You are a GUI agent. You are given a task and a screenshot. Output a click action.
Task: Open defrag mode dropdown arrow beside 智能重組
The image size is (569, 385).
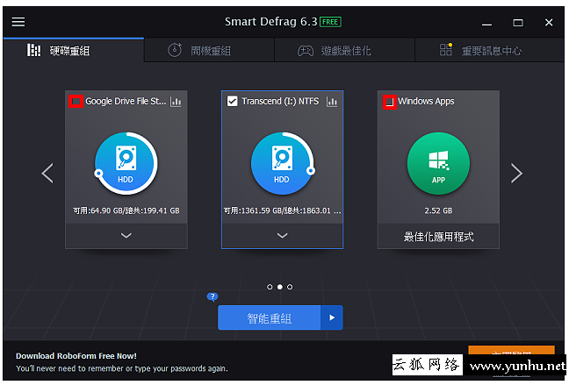coord(332,318)
